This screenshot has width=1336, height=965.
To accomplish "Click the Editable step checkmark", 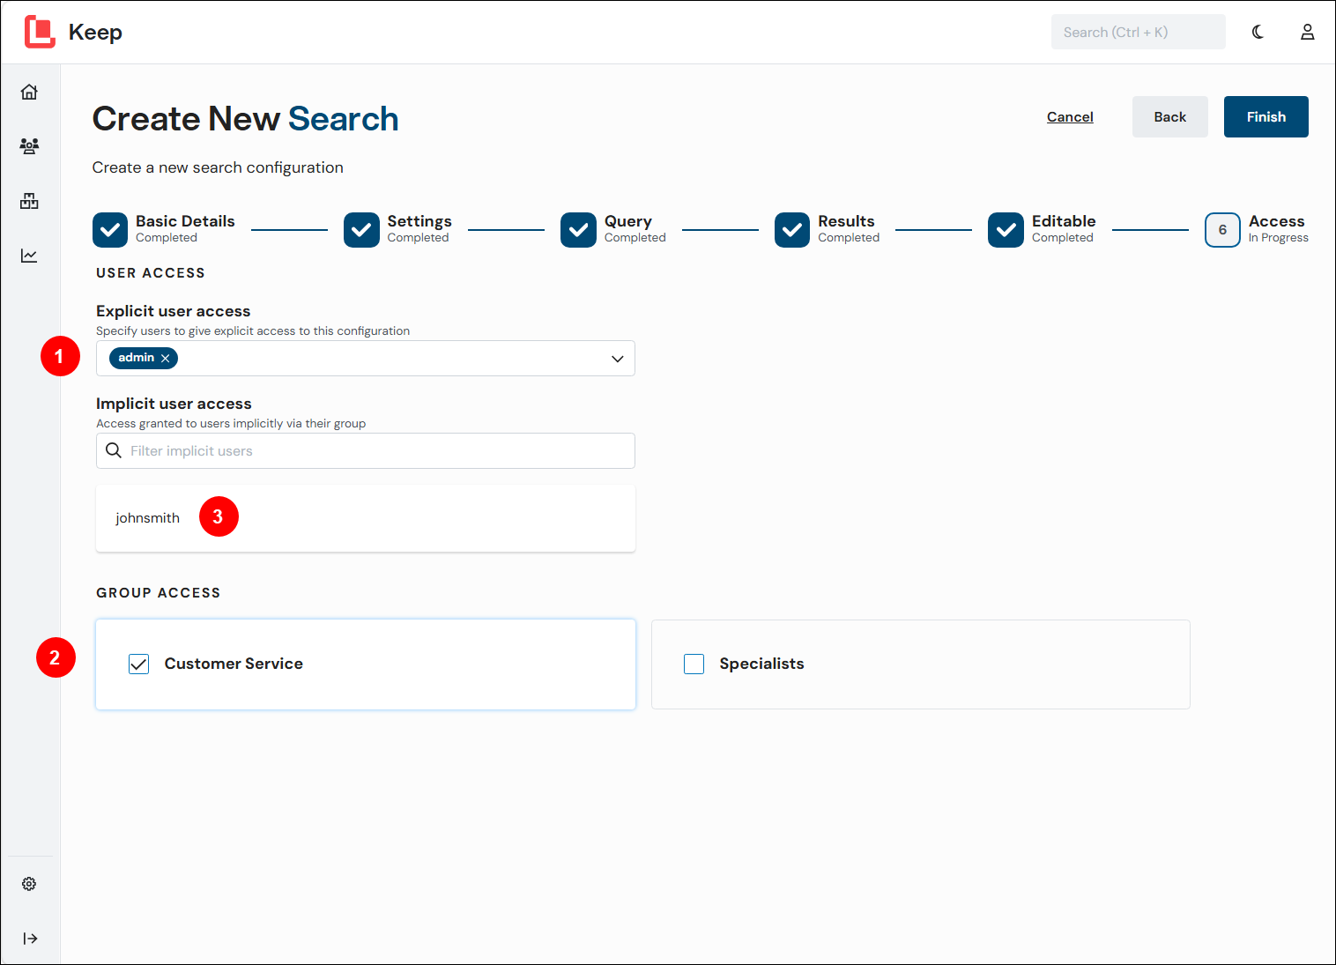I will pyautogui.click(x=1006, y=230).
